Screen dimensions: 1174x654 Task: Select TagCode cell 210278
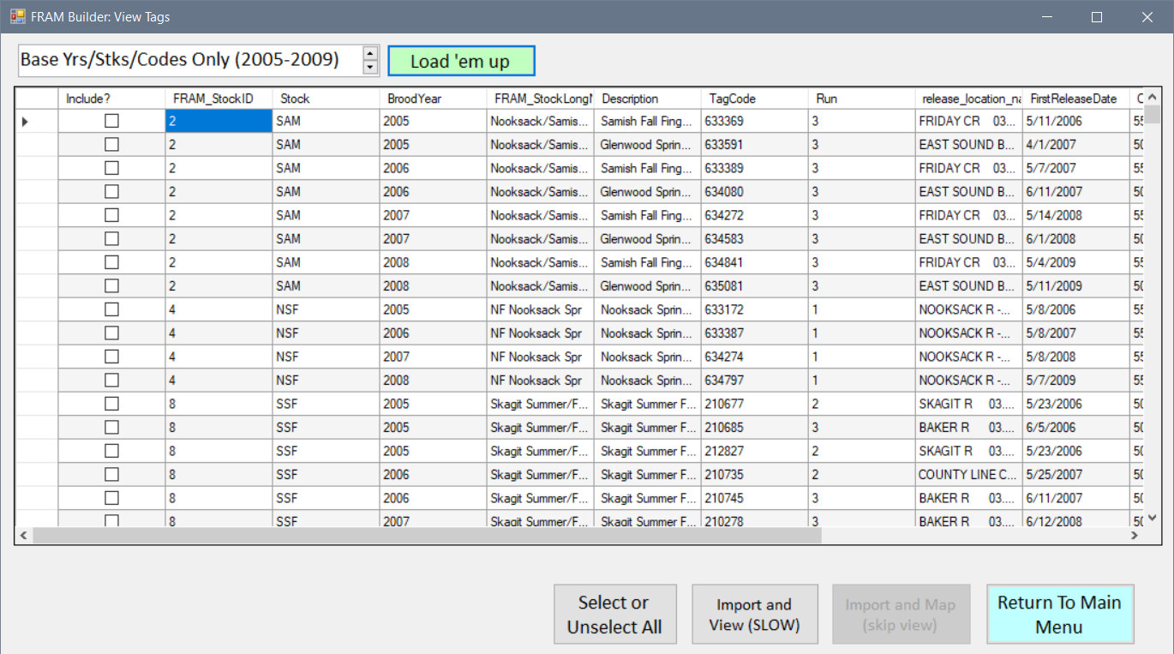click(x=754, y=520)
